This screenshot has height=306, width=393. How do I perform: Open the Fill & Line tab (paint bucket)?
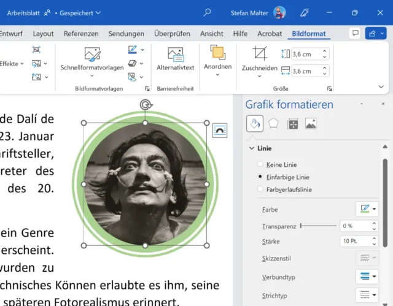coord(255,123)
